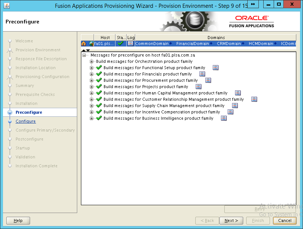Collapse the top pane with up arrow
The height and width of the screenshot is (229, 303).
tap(84, 50)
